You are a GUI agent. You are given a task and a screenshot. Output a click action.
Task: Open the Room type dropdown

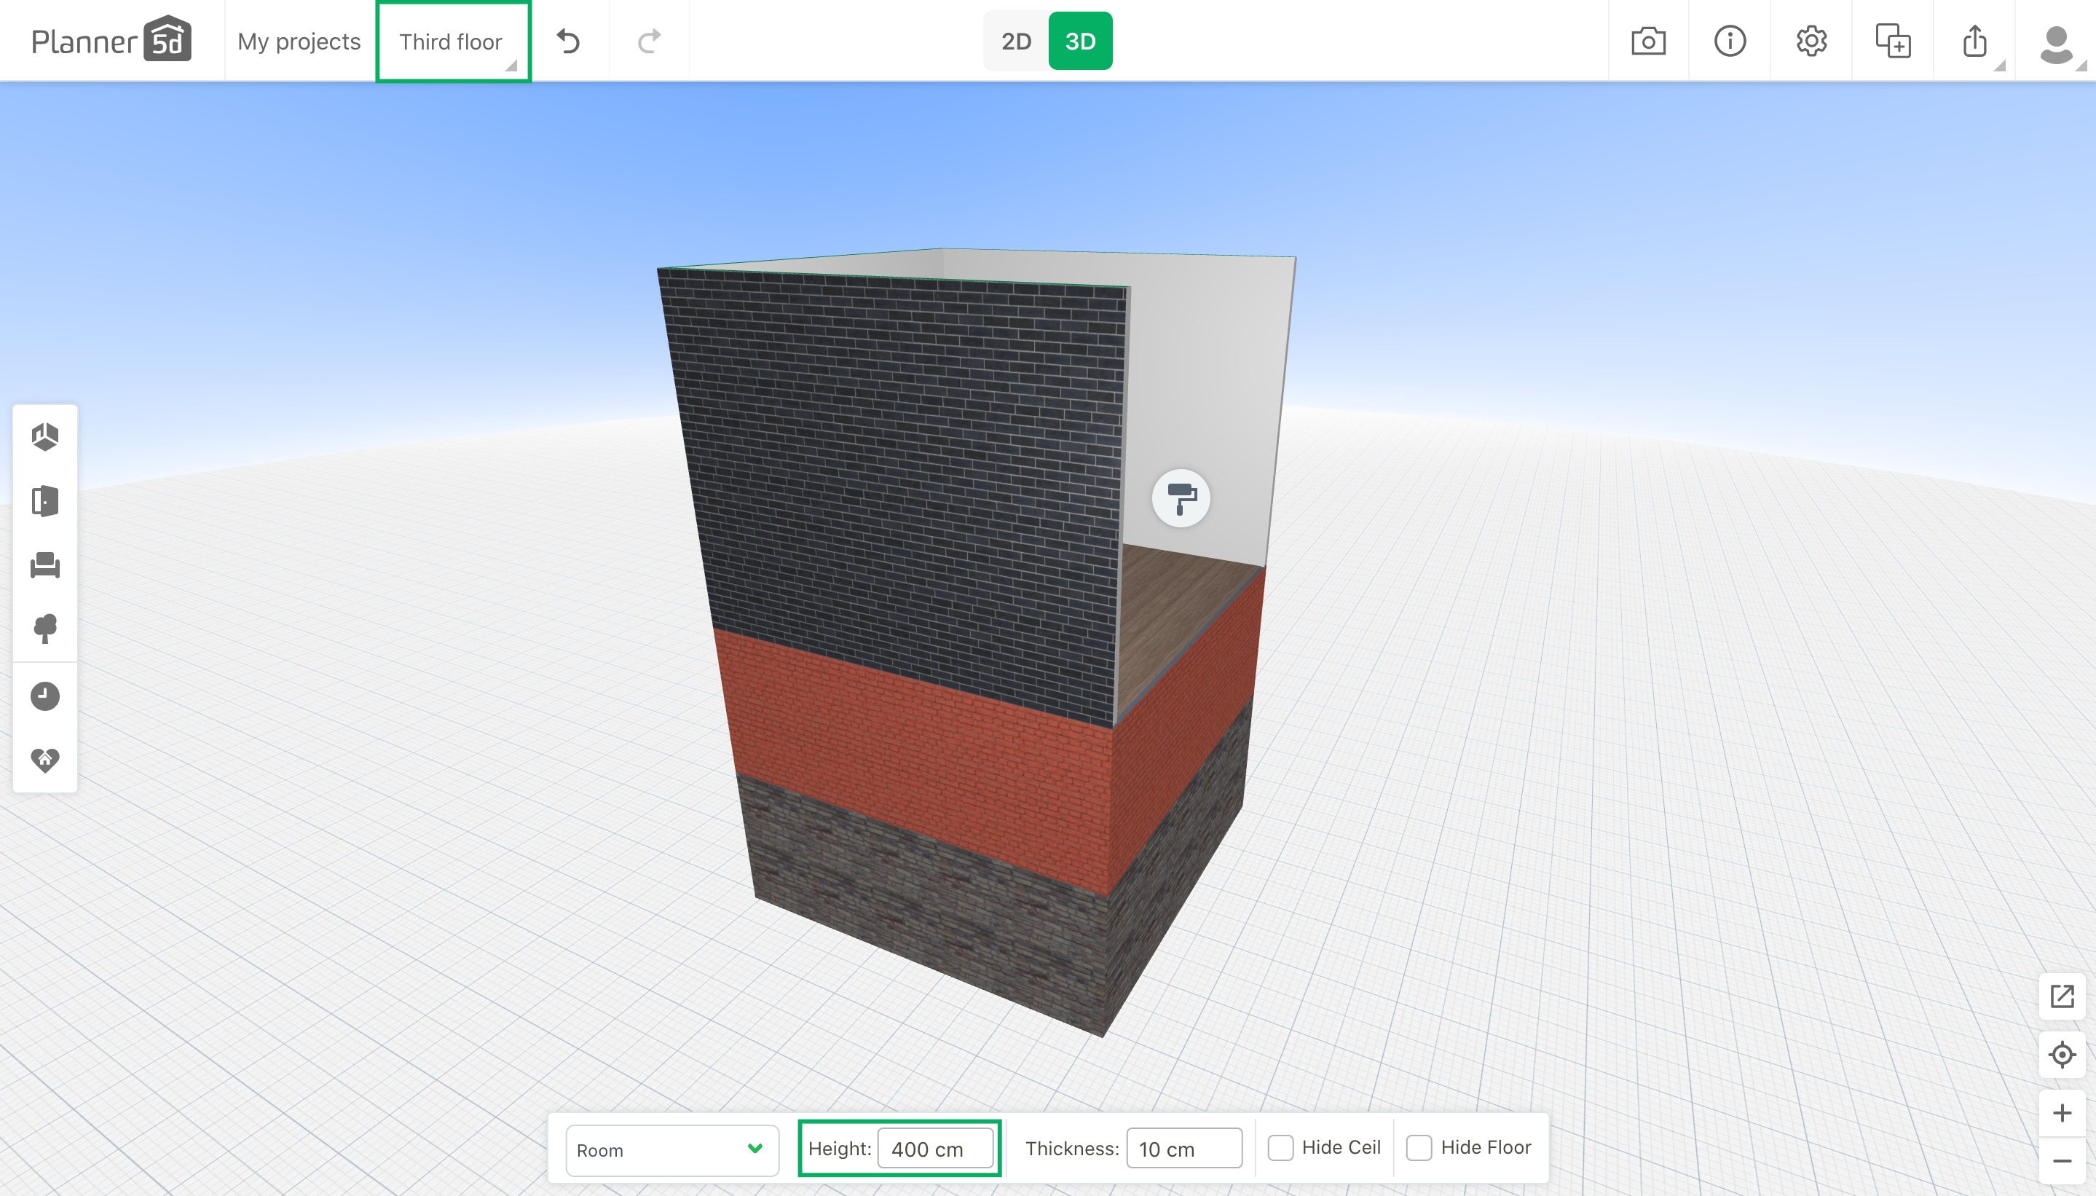(671, 1149)
